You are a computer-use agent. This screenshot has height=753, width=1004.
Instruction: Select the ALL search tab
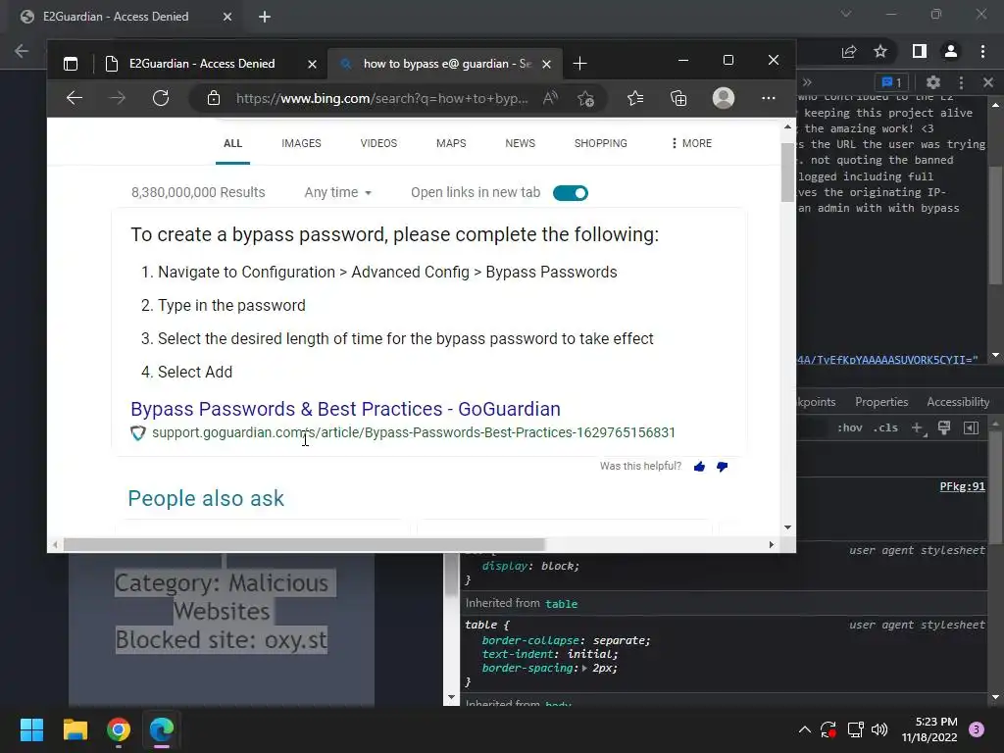[x=232, y=143]
